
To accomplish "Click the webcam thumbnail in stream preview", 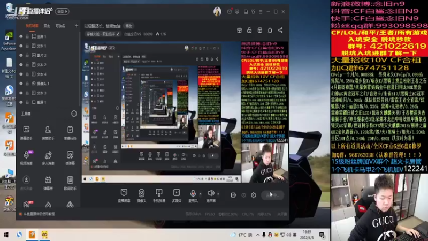I will 264,163.
